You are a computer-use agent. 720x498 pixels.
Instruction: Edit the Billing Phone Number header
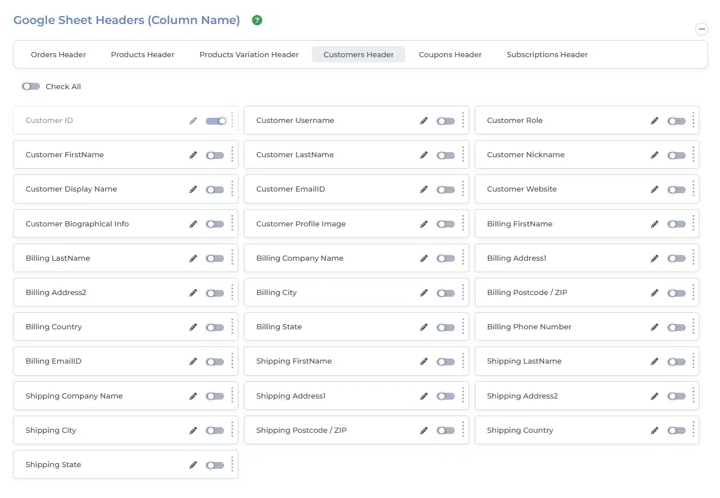(x=655, y=327)
